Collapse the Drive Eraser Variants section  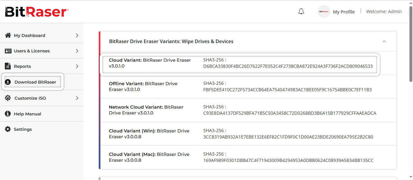coord(384,41)
